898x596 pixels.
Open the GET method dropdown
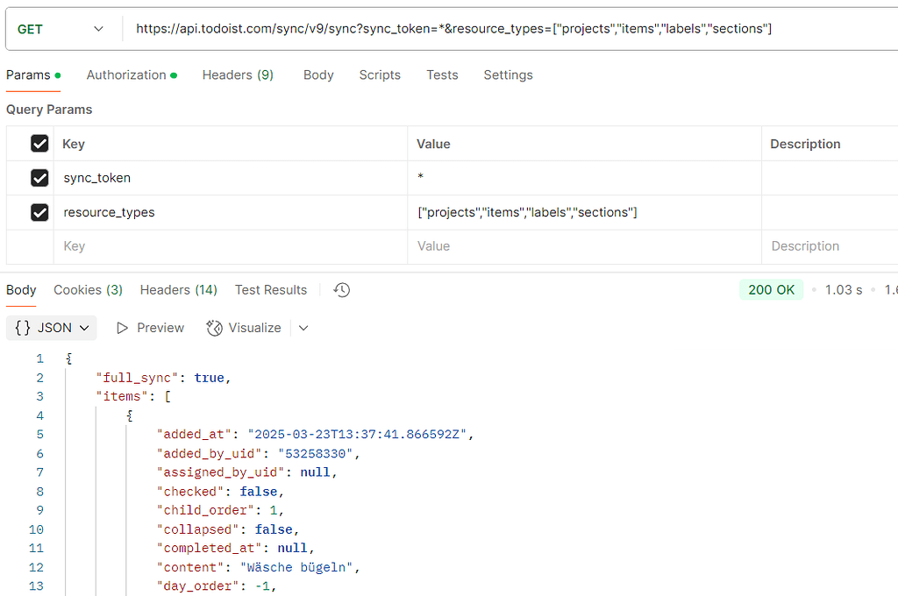pyautogui.click(x=98, y=28)
